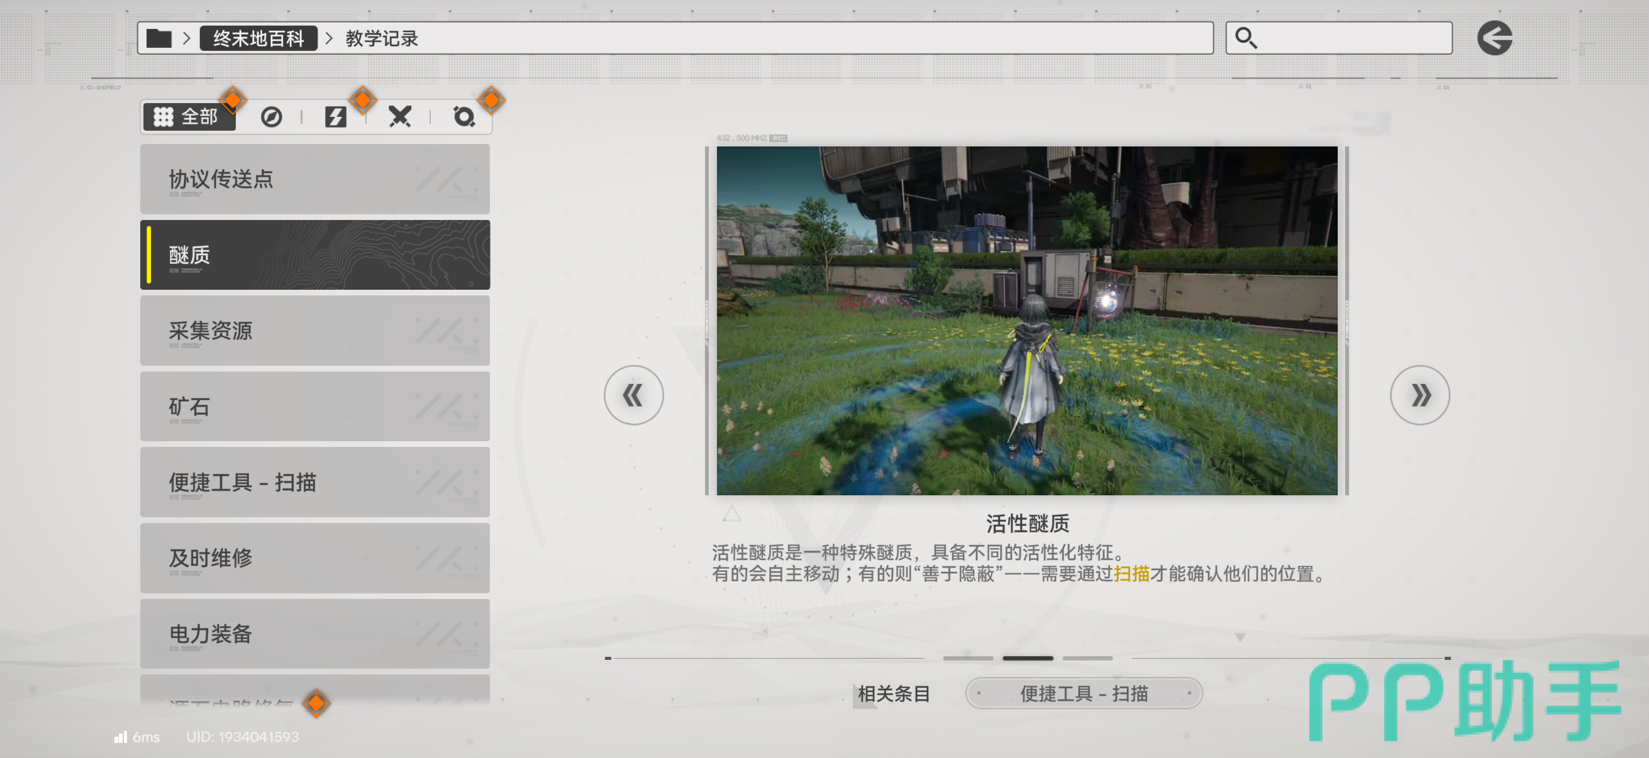This screenshot has height=758, width=1649.
Task: Click the folder icon in breadcrumb
Action: coord(158,38)
